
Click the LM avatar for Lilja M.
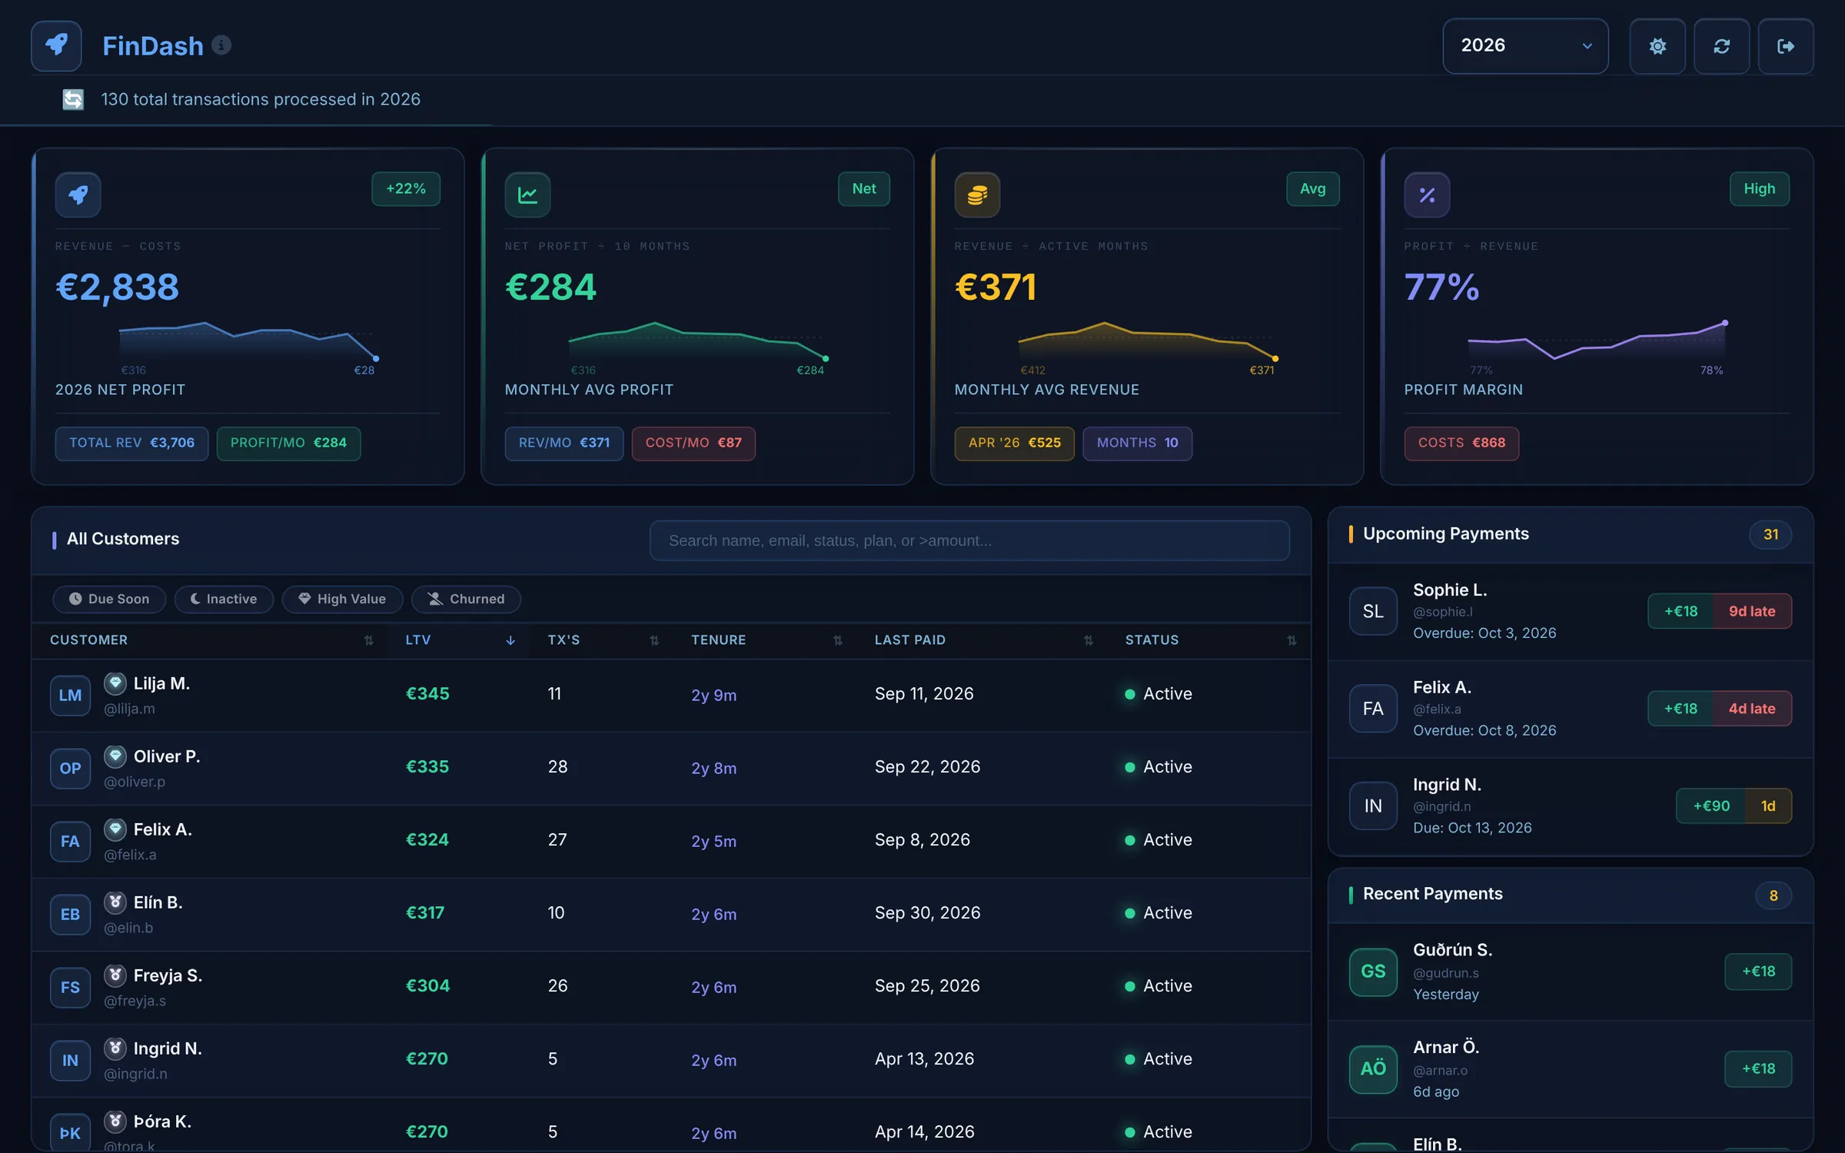(x=70, y=696)
